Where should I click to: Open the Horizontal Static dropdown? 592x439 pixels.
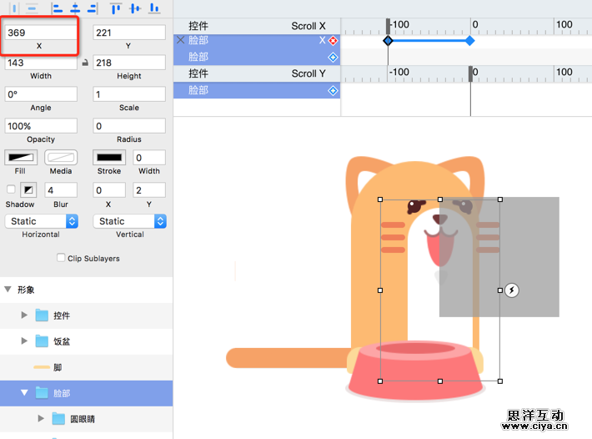pyautogui.click(x=42, y=221)
